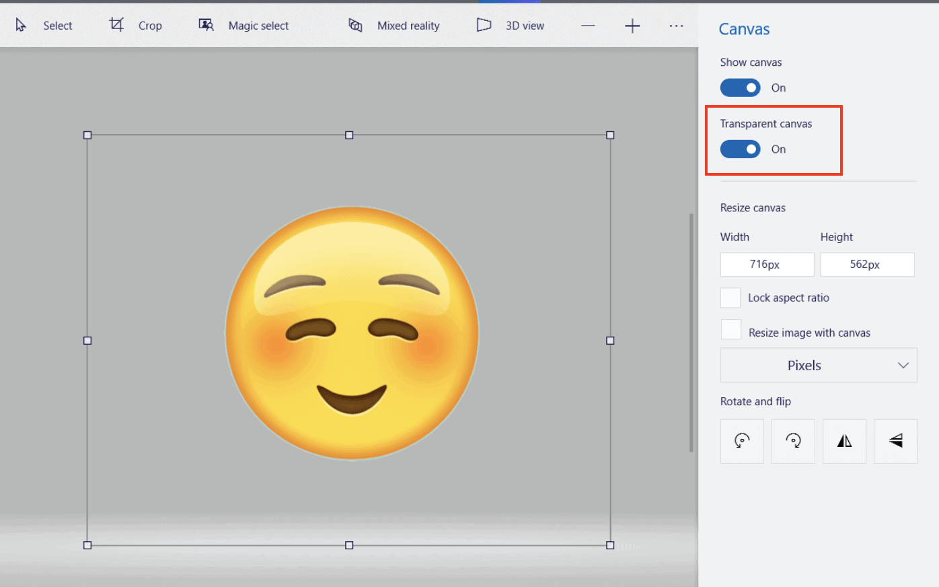Zoom in with the plus icon

pos(632,26)
